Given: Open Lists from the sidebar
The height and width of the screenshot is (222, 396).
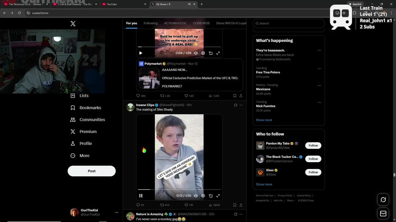Looking at the screenshot, I should pos(80,96).
